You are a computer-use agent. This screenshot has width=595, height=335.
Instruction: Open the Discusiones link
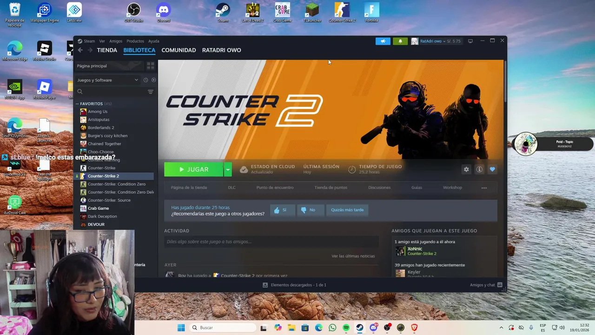click(379, 188)
